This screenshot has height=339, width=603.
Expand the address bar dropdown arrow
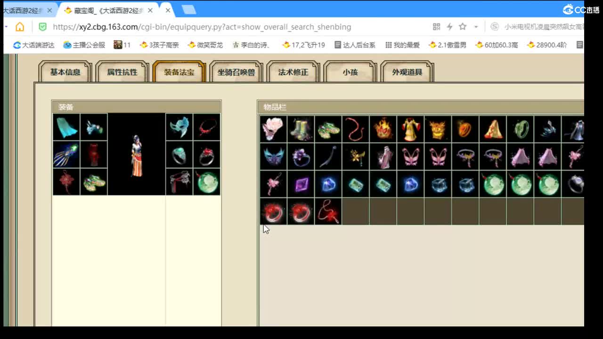[476, 27]
